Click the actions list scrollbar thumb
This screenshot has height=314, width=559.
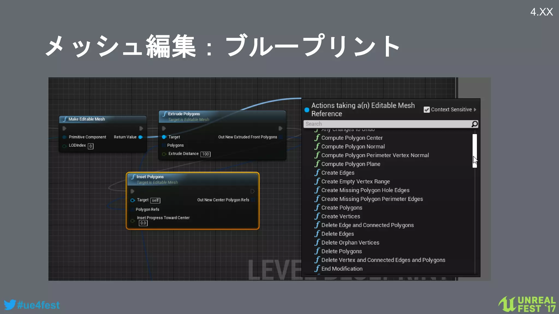click(x=475, y=151)
